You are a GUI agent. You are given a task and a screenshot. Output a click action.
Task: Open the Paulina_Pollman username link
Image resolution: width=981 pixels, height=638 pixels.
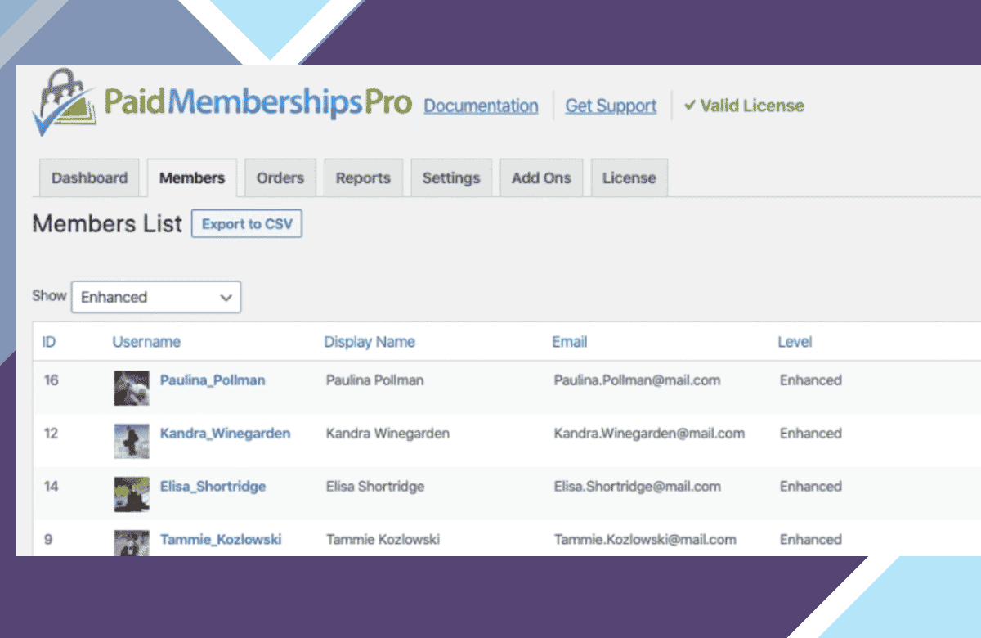click(213, 380)
